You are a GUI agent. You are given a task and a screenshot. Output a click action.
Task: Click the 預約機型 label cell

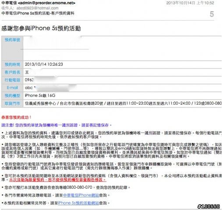point(12,95)
